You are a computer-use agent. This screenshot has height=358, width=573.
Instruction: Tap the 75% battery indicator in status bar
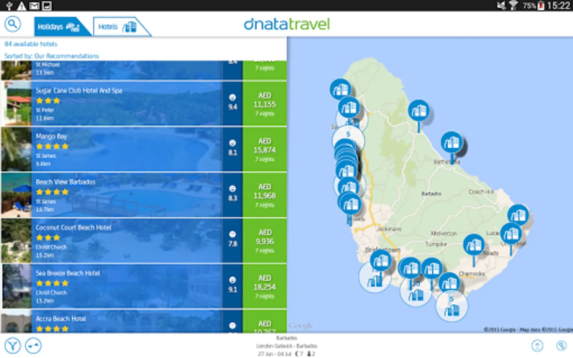(533, 6)
